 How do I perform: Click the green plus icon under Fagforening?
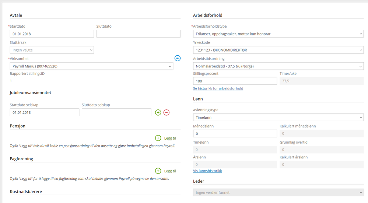[158, 171]
